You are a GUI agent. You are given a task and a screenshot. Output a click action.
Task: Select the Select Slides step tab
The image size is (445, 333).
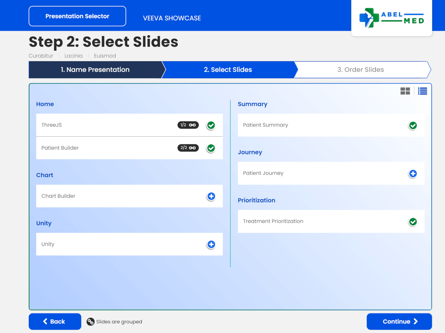click(x=228, y=70)
